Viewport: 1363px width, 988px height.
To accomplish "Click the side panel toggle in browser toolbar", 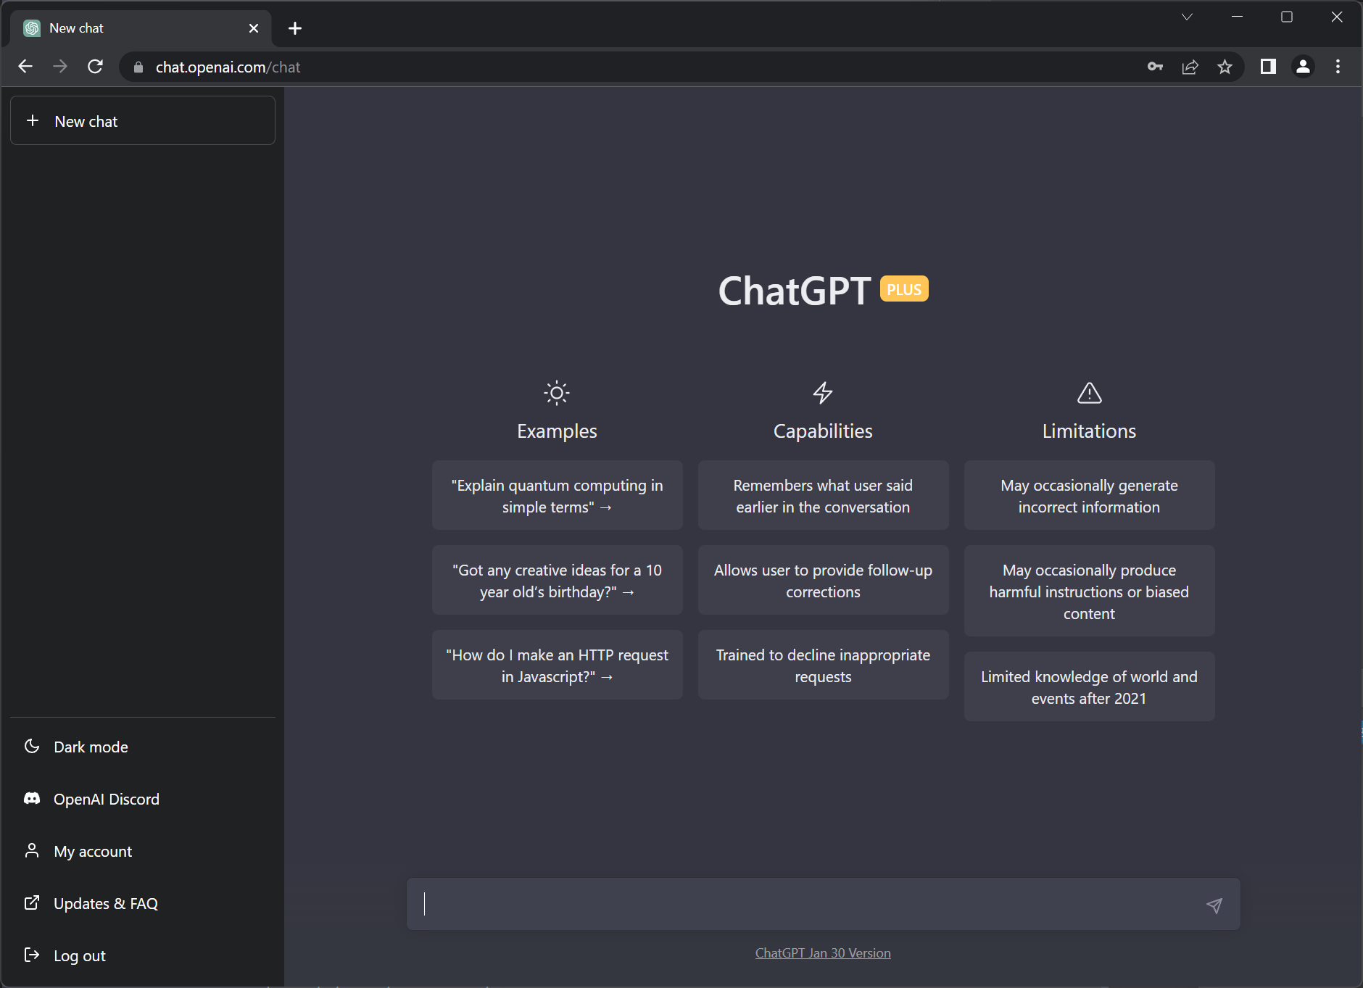I will pyautogui.click(x=1267, y=67).
